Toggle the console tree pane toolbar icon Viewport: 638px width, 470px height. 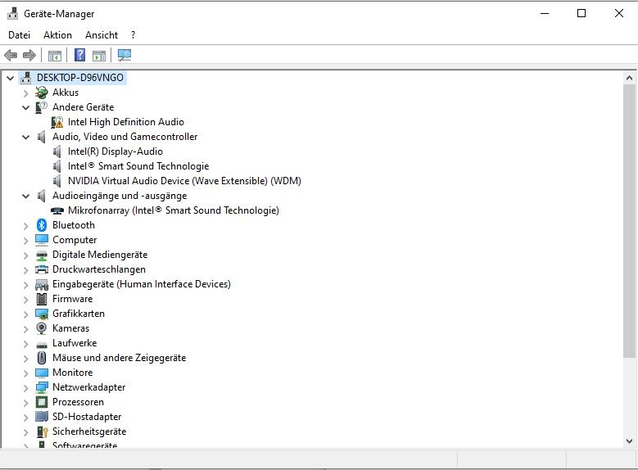point(54,55)
